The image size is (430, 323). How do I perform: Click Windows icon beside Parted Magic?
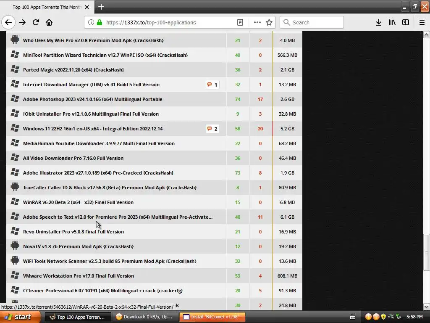click(15, 69)
